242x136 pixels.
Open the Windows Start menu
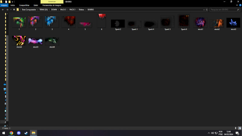(4, 133)
